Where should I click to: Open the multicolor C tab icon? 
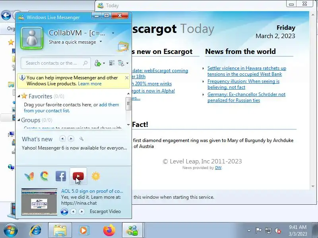pyautogui.click(x=45, y=176)
